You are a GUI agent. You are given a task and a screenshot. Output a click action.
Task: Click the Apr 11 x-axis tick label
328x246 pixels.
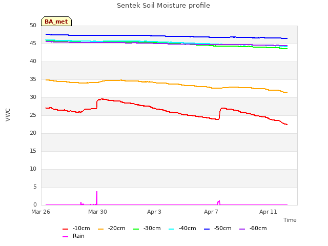[x=268, y=212]
